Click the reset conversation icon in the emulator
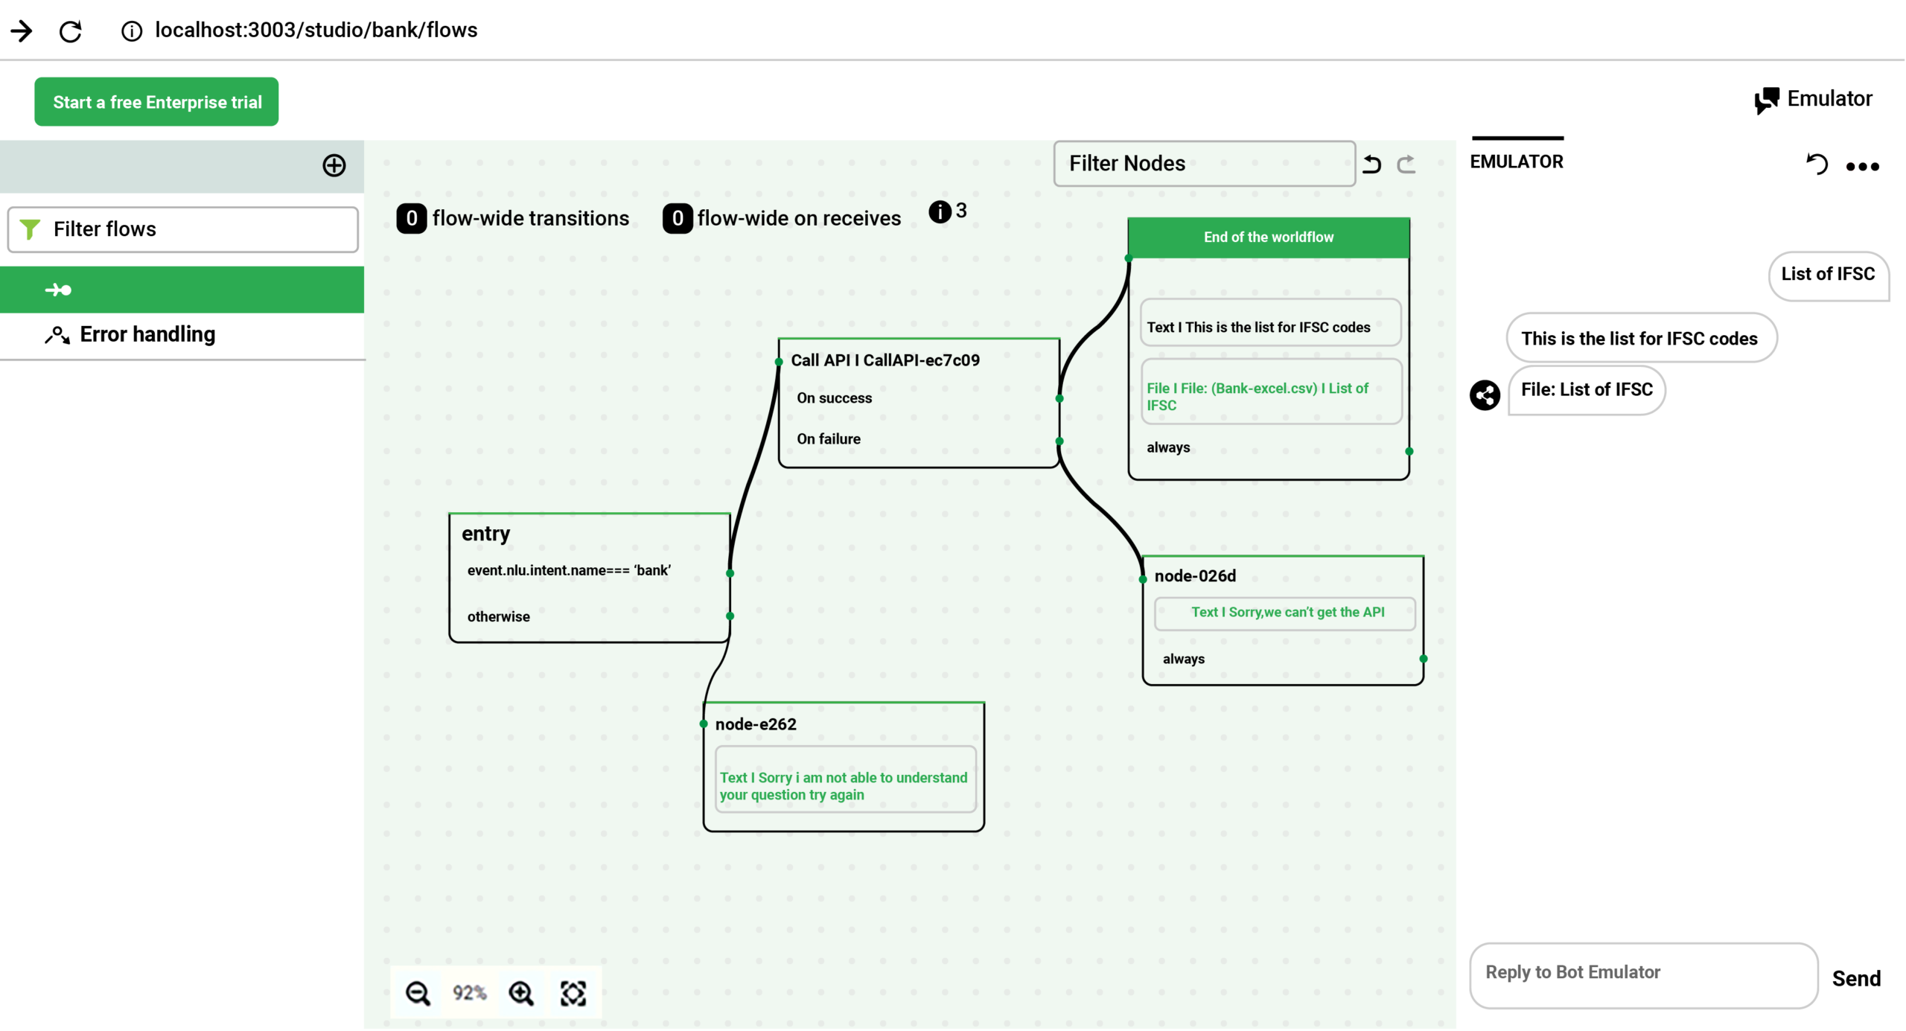This screenshot has height=1031, width=1906. point(1817,165)
